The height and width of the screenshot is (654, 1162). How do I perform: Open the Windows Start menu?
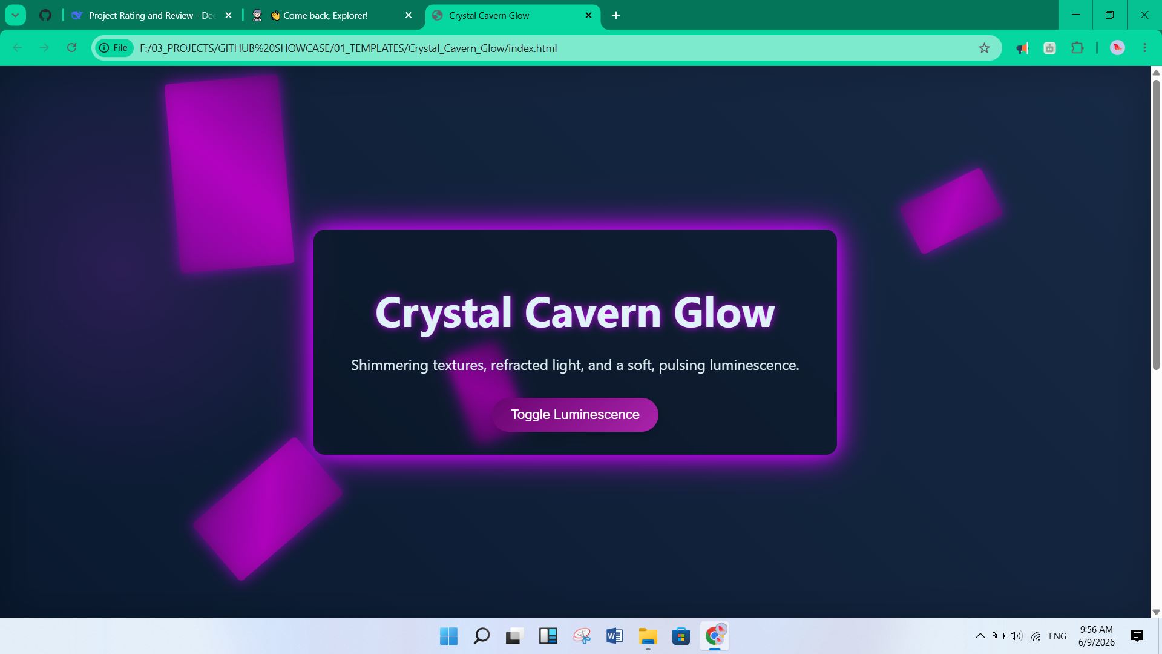448,636
